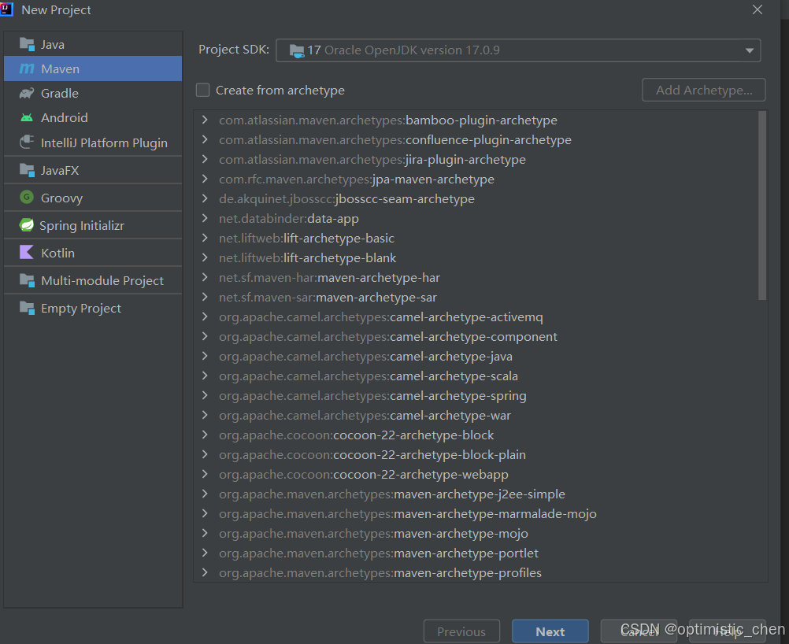Select Android project type
The width and height of the screenshot is (789, 644).
pos(93,118)
